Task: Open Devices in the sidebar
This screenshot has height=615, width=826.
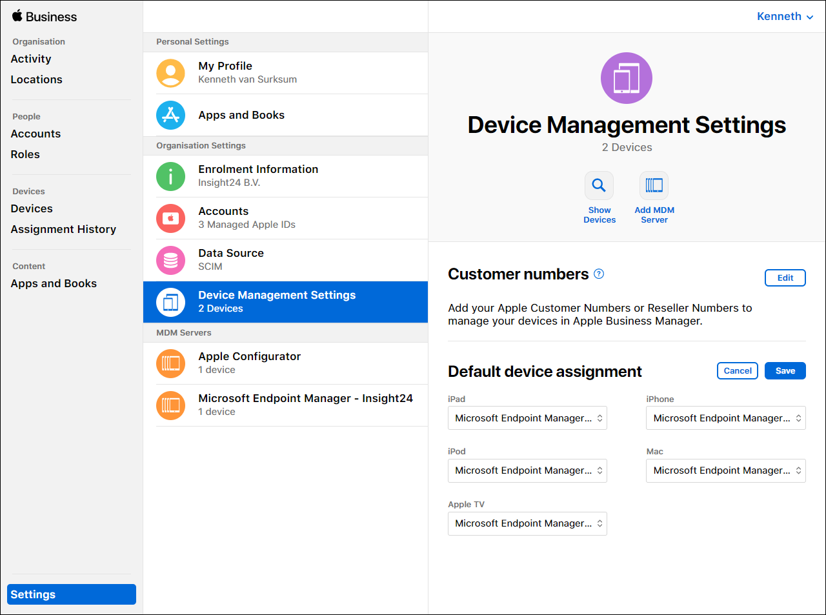Action: pos(32,208)
